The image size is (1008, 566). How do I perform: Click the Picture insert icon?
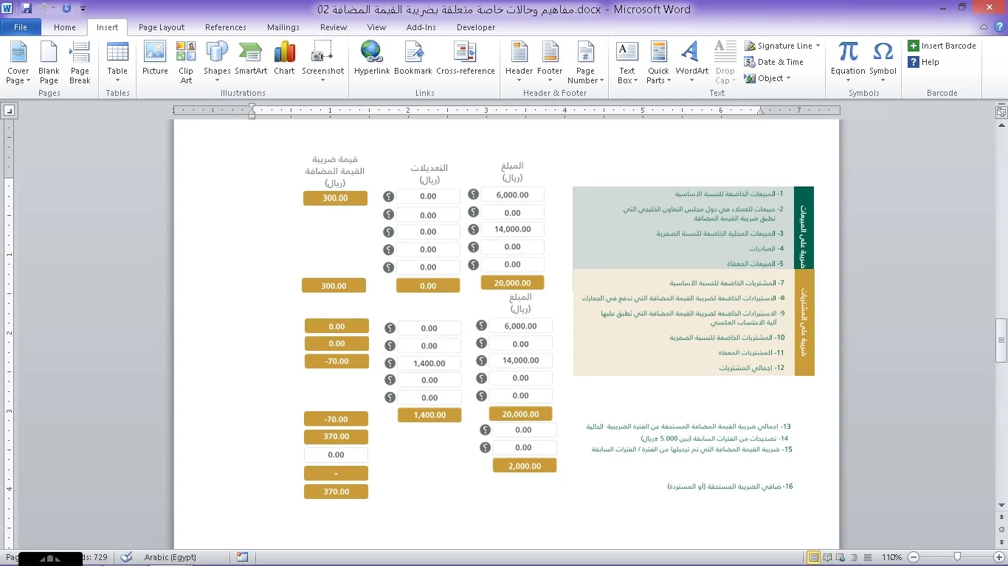pos(155,59)
